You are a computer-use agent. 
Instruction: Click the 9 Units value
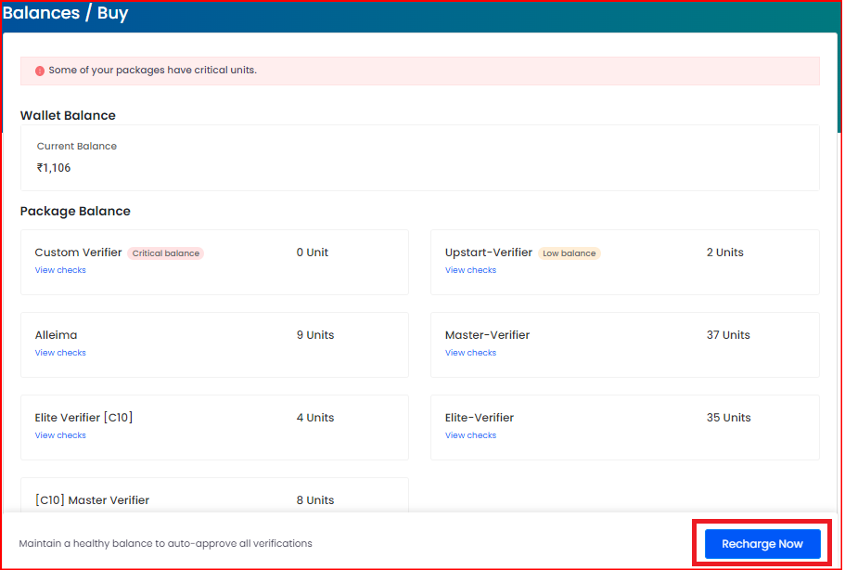[315, 335]
